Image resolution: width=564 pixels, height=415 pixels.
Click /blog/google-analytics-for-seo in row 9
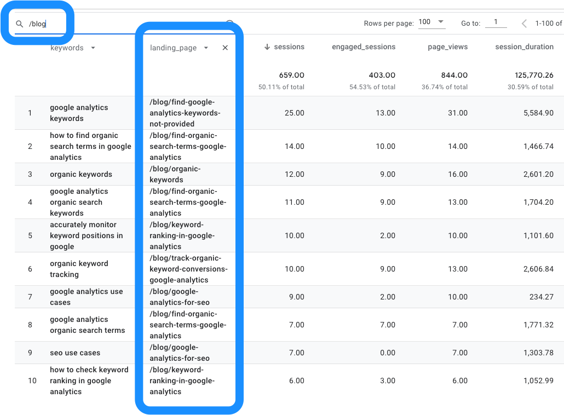click(x=180, y=353)
